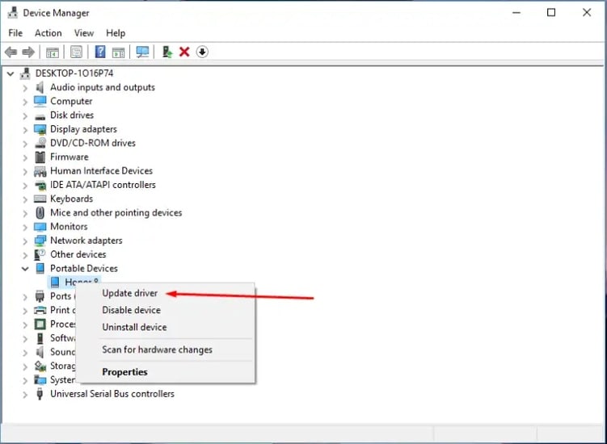Click the circled down-arrow disable icon

point(202,52)
